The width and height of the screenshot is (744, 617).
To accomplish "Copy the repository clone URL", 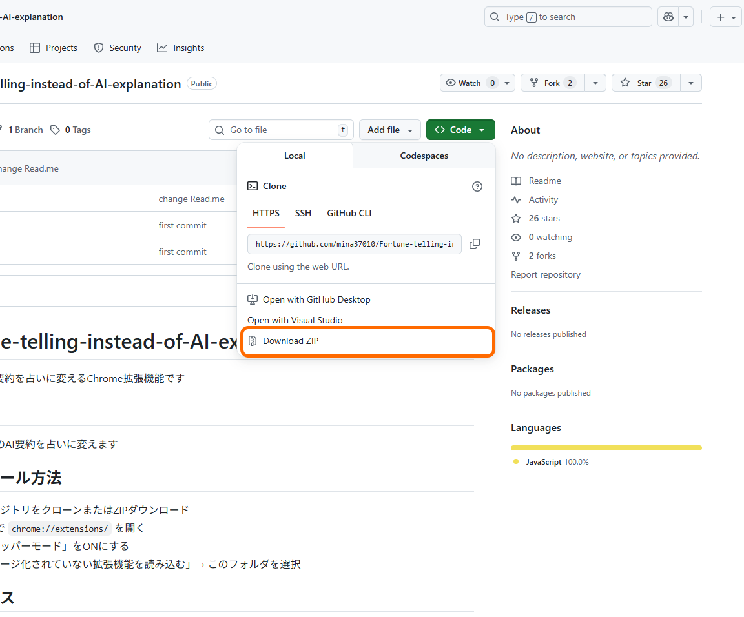I will (x=475, y=244).
